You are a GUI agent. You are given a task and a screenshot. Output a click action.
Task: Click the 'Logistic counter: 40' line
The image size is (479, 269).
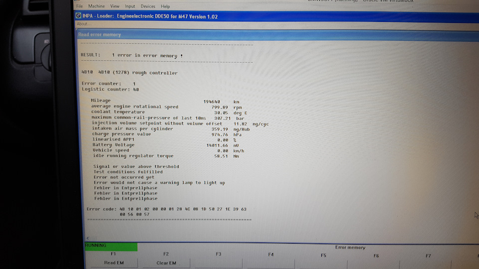pos(110,89)
